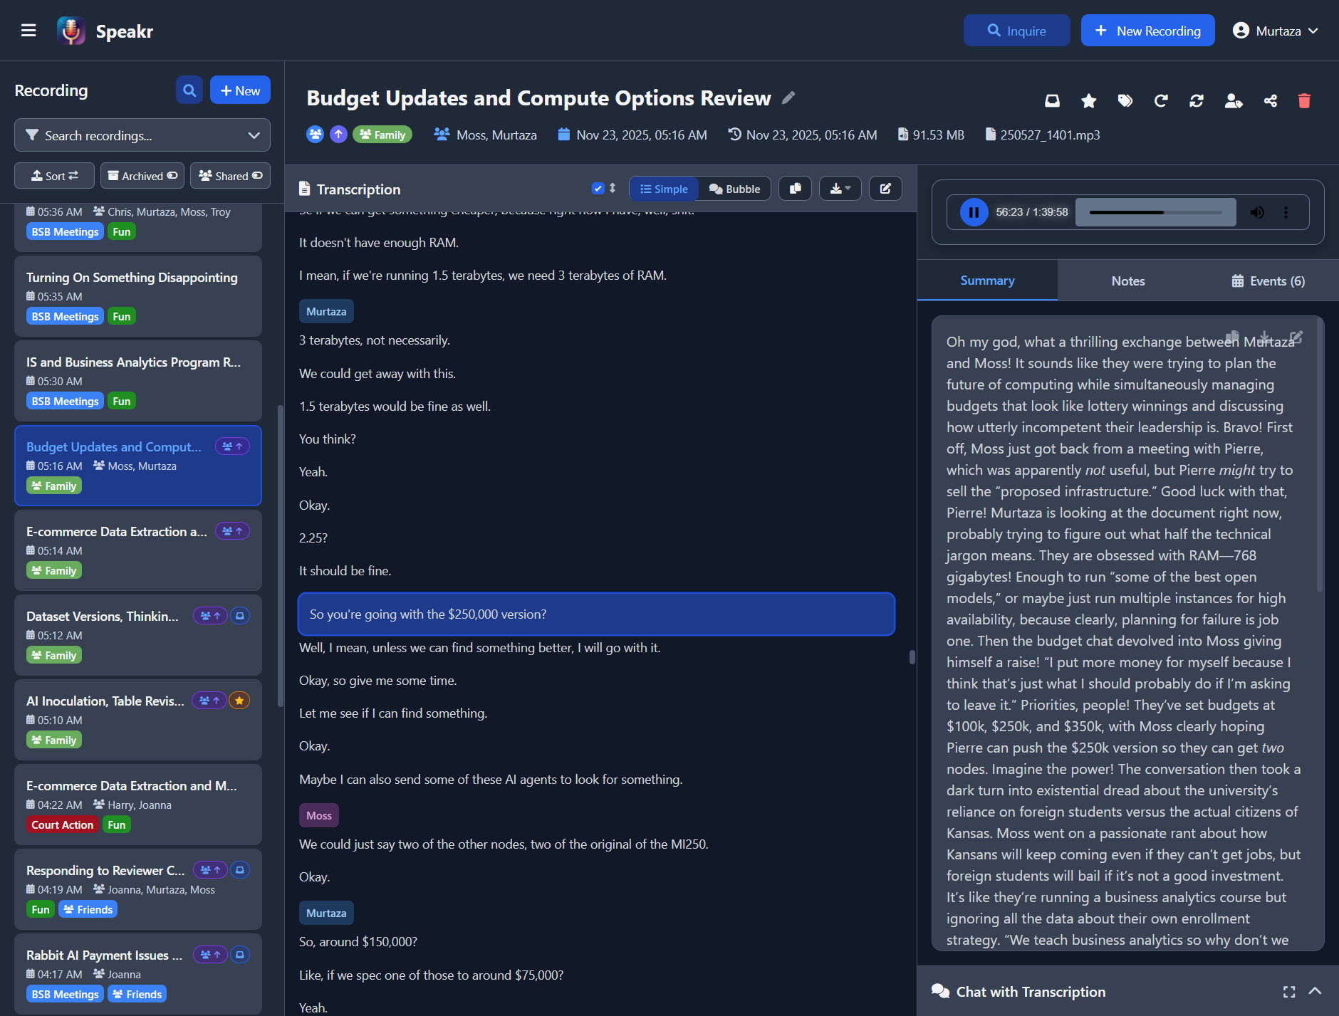
Task: Open the tags editor icon
Action: click(1125, 100)
